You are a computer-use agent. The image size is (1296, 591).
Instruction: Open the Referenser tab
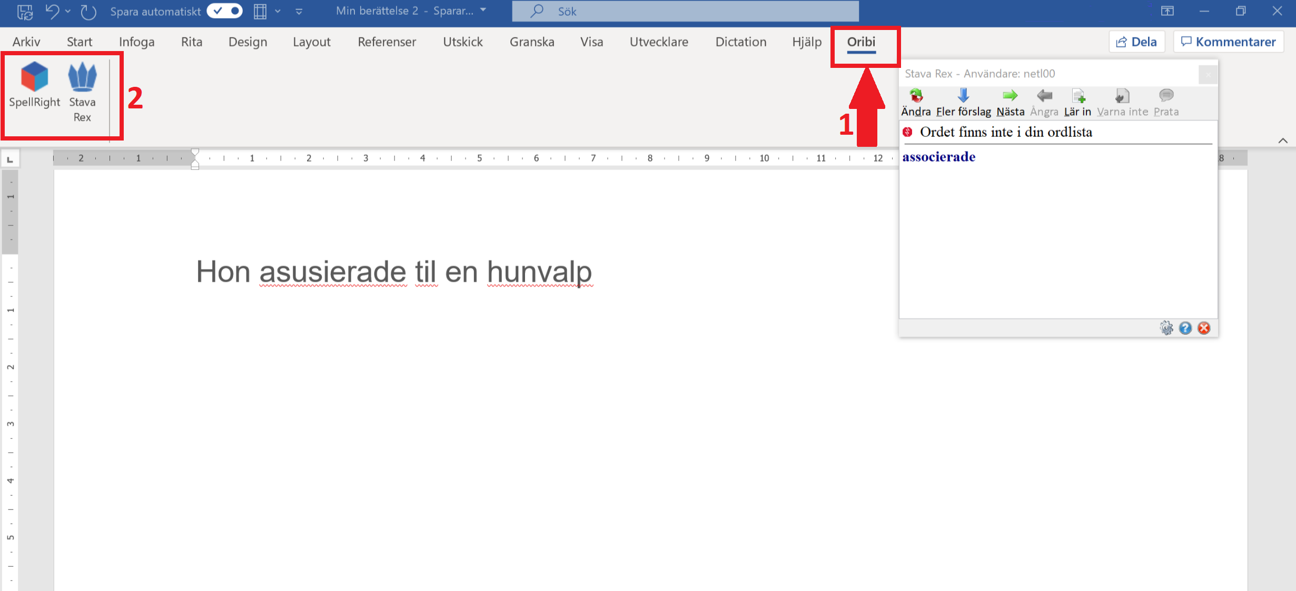point(387,42)
